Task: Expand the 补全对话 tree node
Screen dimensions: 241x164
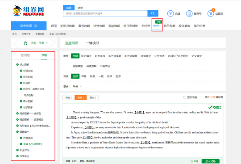Action: [17, 150]
